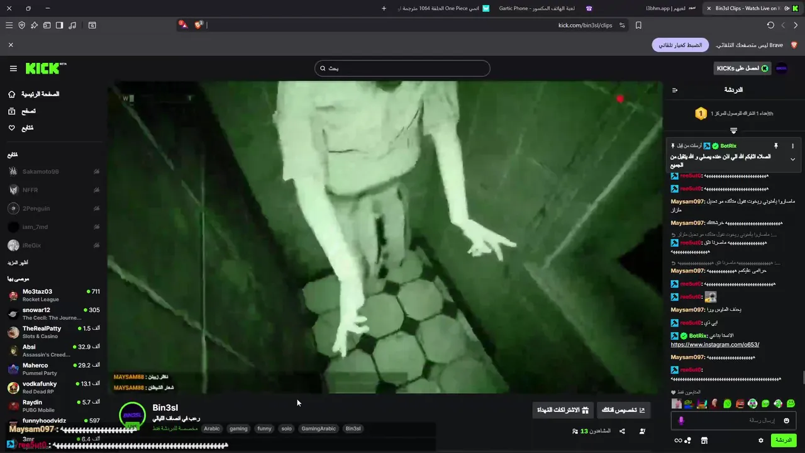Click the GamingArabic stream tag
This screenshot has height=453, width=805.
coord(318,428)
